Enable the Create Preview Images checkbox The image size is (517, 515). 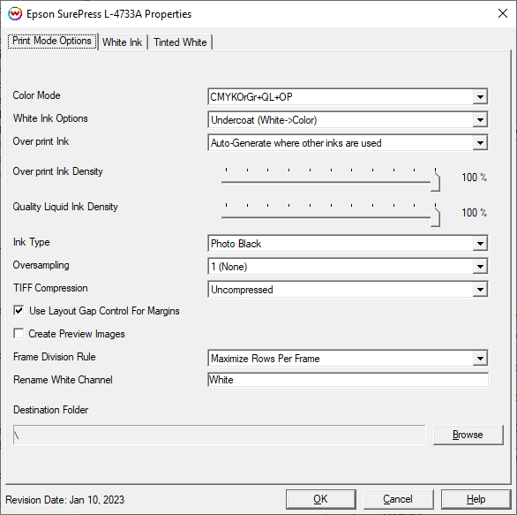point(19,333)
